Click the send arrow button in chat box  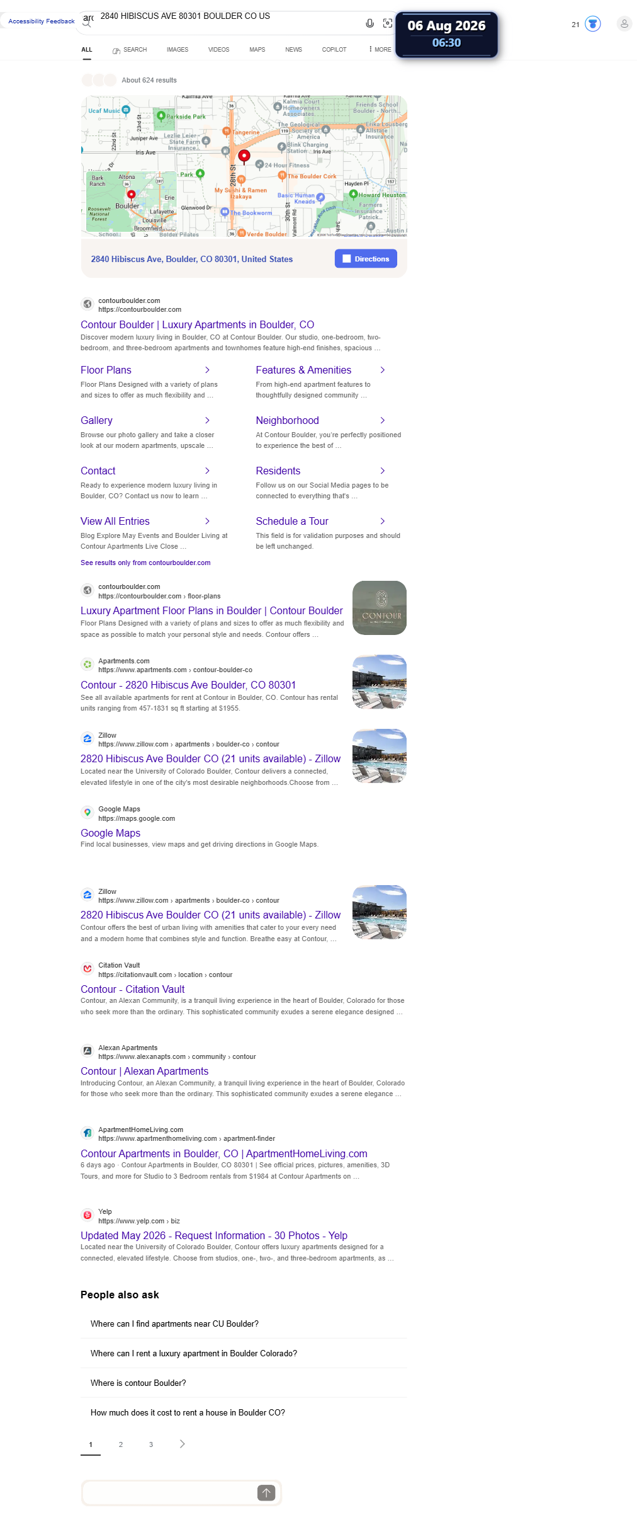[266, 1492]
